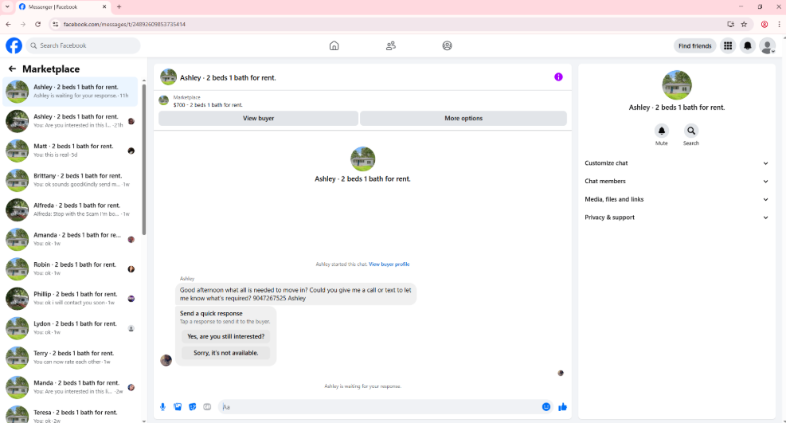Viewport: 786px width, 423px height.
Task: Send a voice clip with microphone icon
Action: [162, 407]
